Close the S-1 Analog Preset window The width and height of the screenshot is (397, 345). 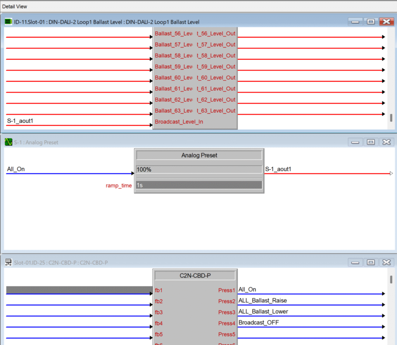(x=386, y=142)
